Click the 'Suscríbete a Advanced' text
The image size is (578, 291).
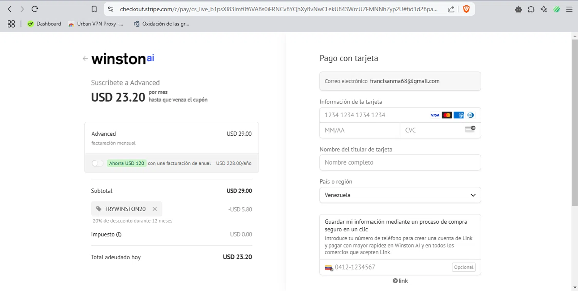pyautogui.click(x=125, y=83)
